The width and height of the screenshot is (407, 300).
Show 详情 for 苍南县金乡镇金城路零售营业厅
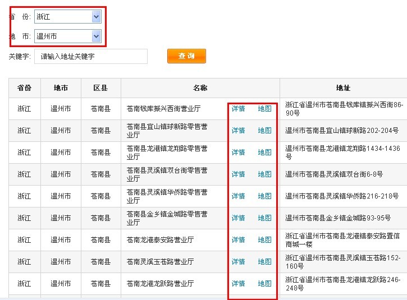[x=238, y=218]
